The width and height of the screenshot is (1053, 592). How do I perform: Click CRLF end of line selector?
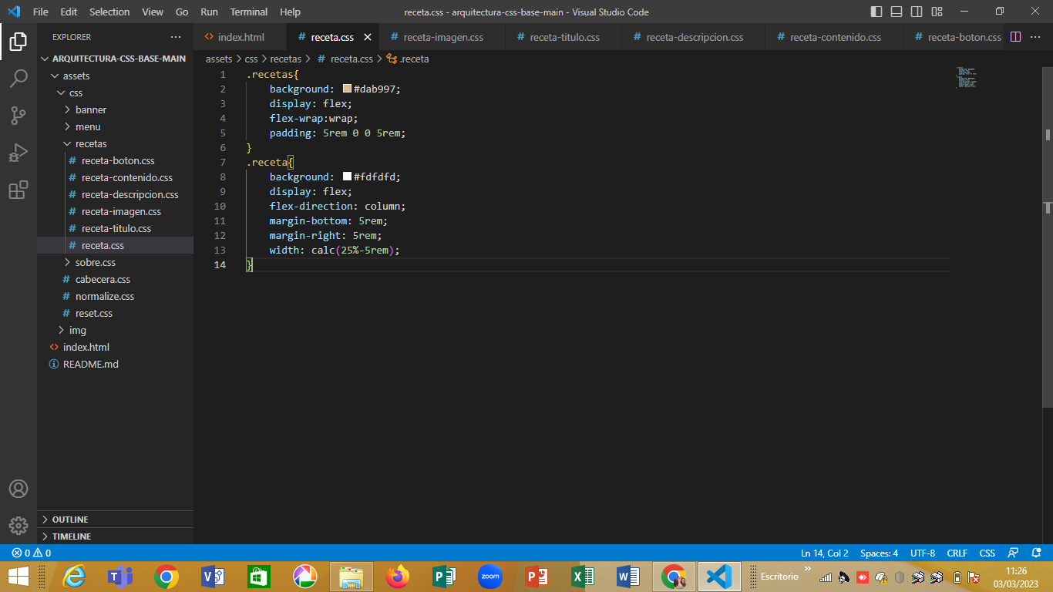[957, 553]
